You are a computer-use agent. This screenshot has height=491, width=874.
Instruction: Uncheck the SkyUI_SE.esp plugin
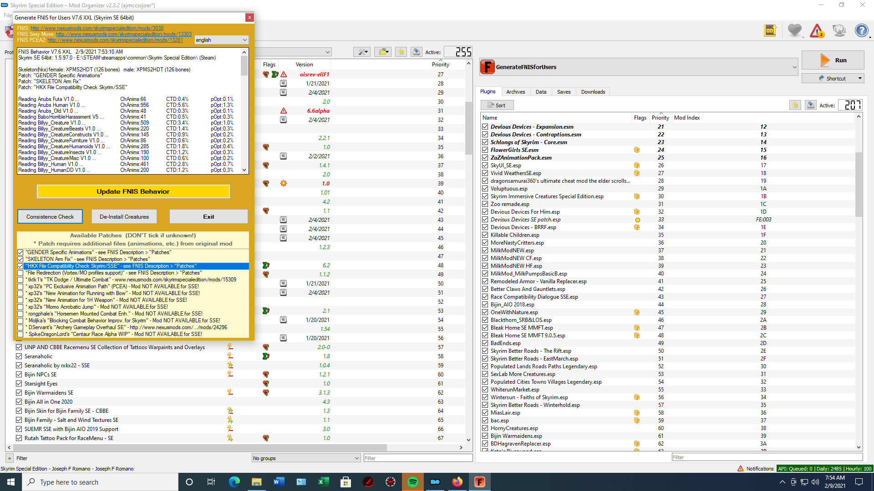485,165
